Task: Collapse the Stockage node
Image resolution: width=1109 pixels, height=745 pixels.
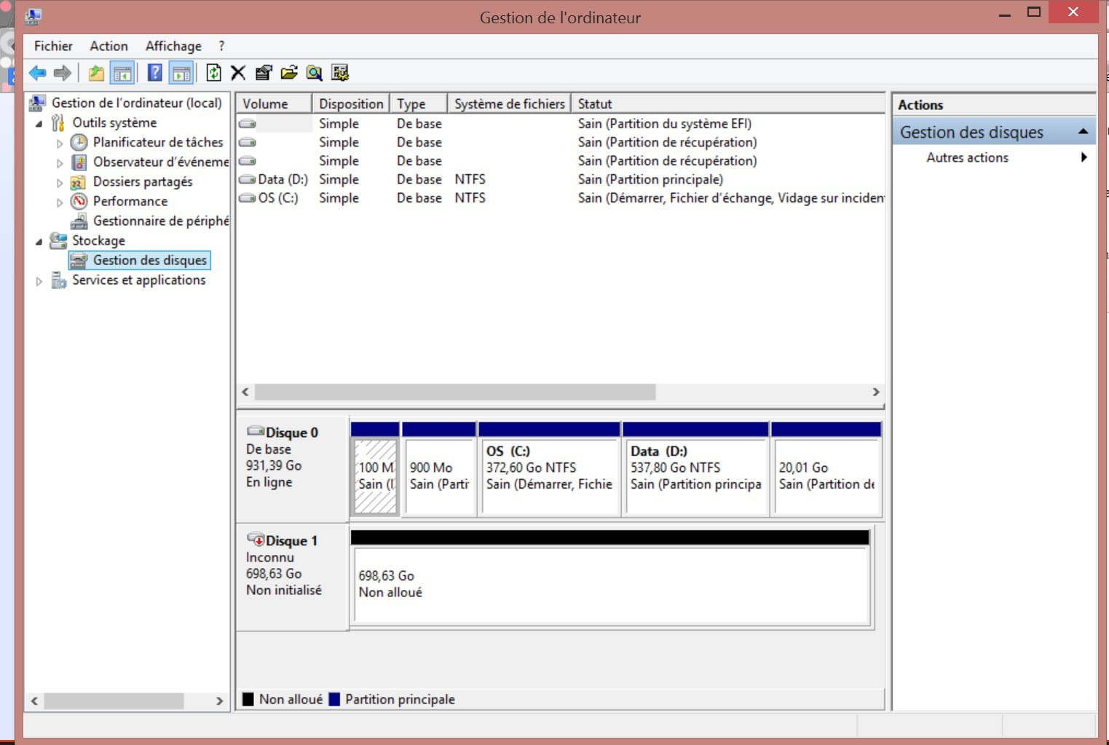Action: (39, 241)
